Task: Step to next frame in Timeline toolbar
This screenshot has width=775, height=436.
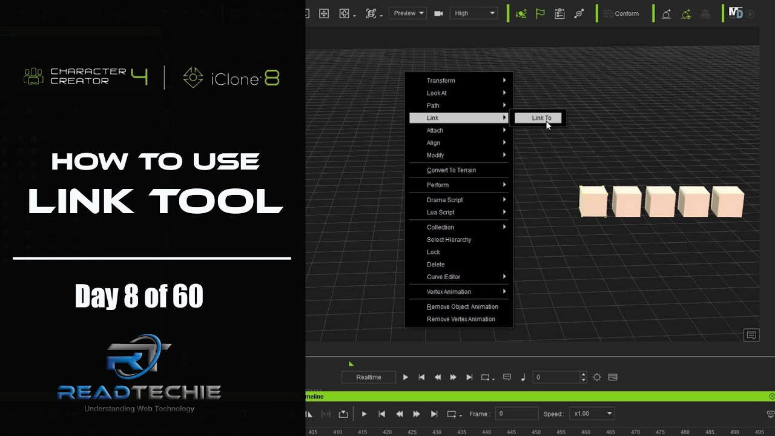Action: [x=417, y=414]
